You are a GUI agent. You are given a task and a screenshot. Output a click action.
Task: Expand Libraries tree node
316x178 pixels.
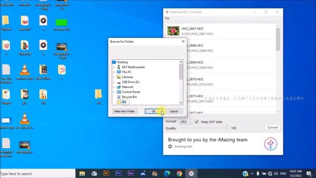pos(114,77)
